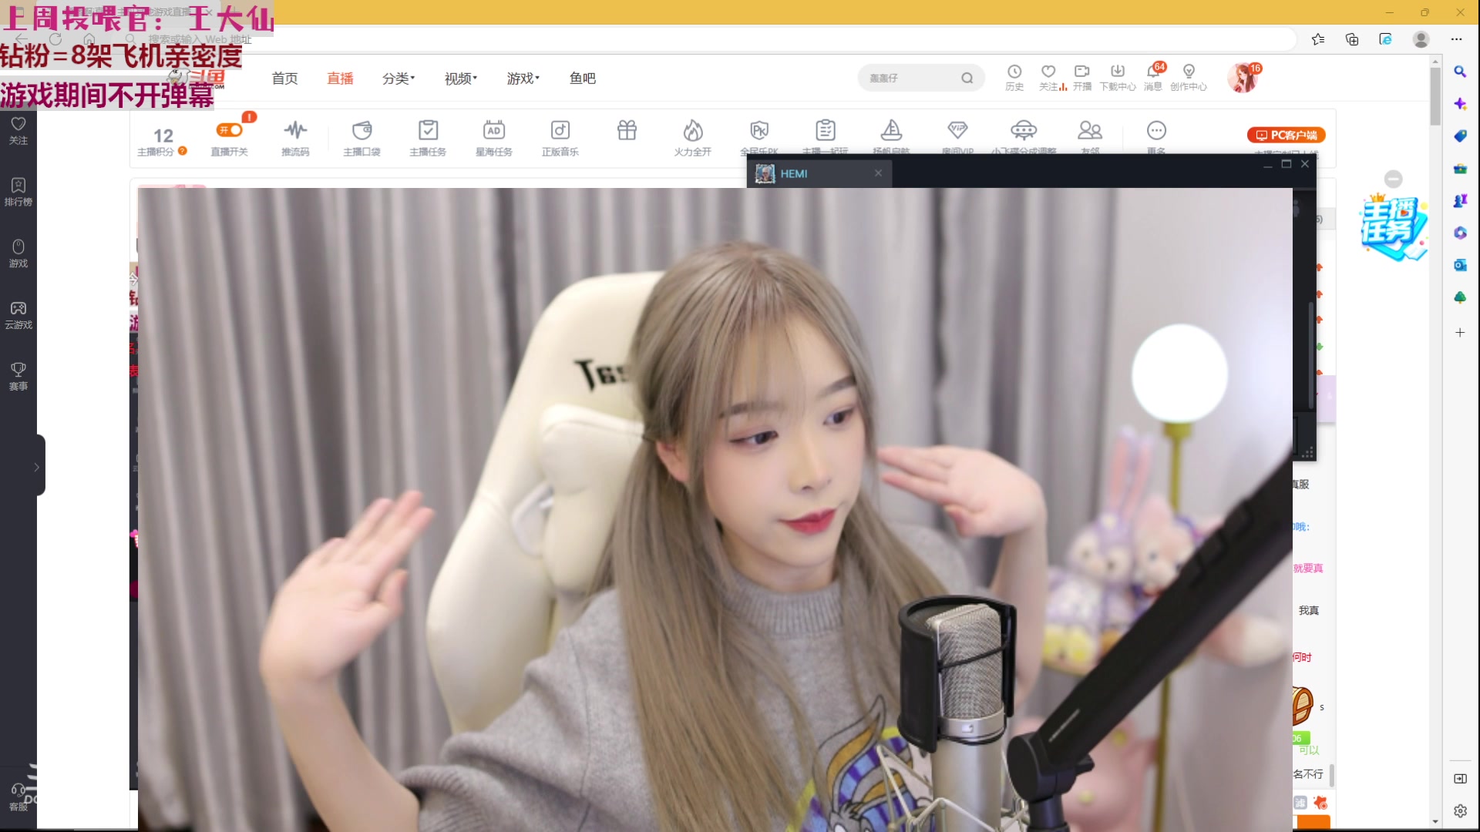The image size is (1480, 832).
Task: Select the HEMI tab in dark window
Action: coord(819,173)
